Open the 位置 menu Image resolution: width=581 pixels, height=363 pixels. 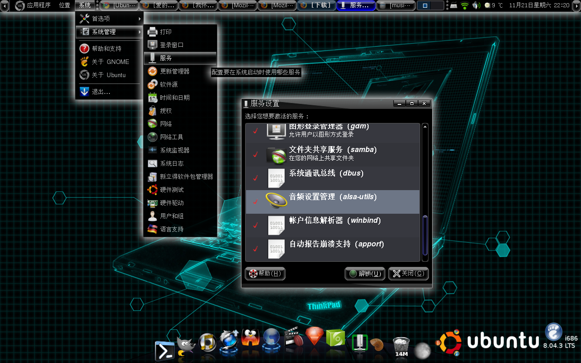pyautogui.click(x=64, y=5)
